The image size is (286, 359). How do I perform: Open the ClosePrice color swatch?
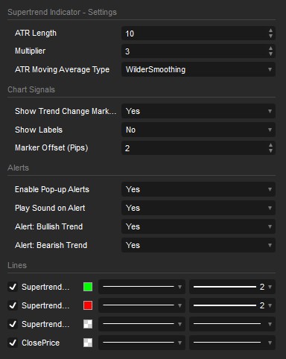88,343
